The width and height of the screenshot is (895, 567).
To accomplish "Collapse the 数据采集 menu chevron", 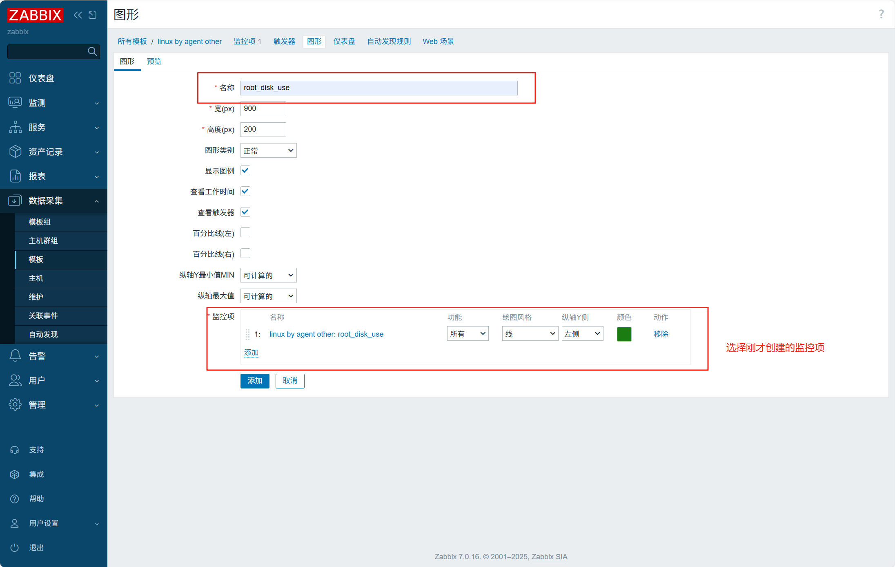I will 97,201.
